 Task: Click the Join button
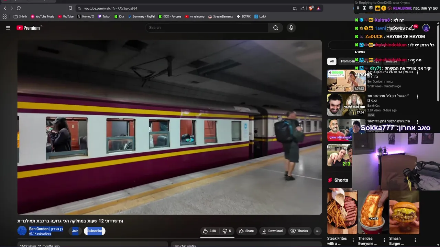[75, 231]
